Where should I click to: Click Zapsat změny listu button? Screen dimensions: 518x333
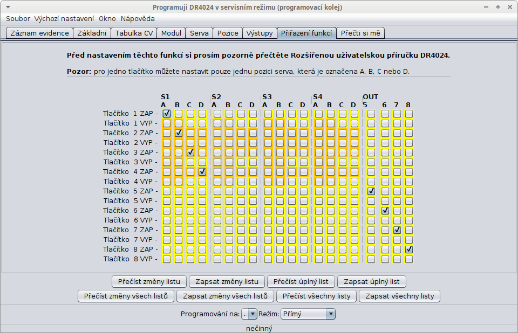(227, 281)
